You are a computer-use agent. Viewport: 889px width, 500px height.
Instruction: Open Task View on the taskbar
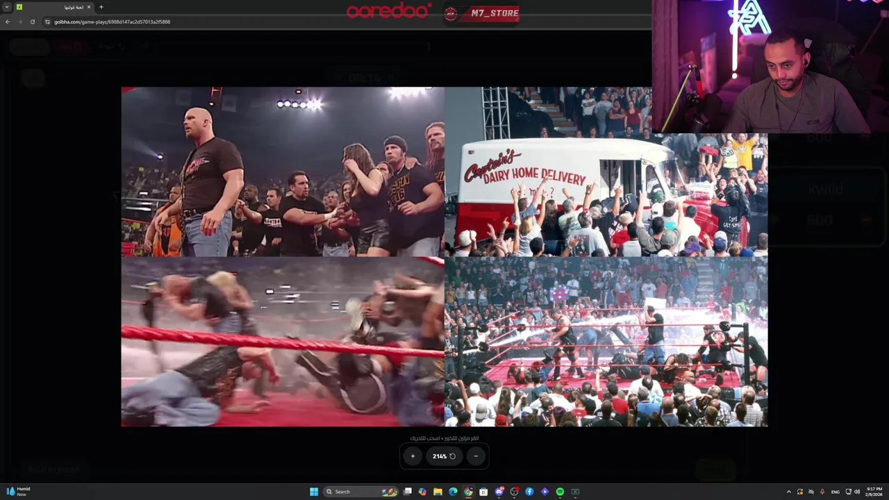tap(408, 492)
